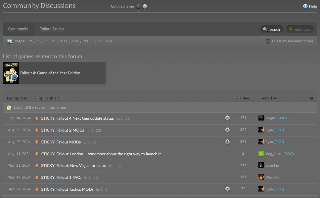Open 'Fallout 4 Next Gen update status' topic
Image resolution: width=320 pixels, height=198 pixels.
[77, 118]
